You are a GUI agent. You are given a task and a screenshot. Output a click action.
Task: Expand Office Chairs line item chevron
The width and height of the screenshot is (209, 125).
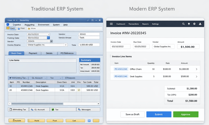pyautogui.click(x=196, y=69)
